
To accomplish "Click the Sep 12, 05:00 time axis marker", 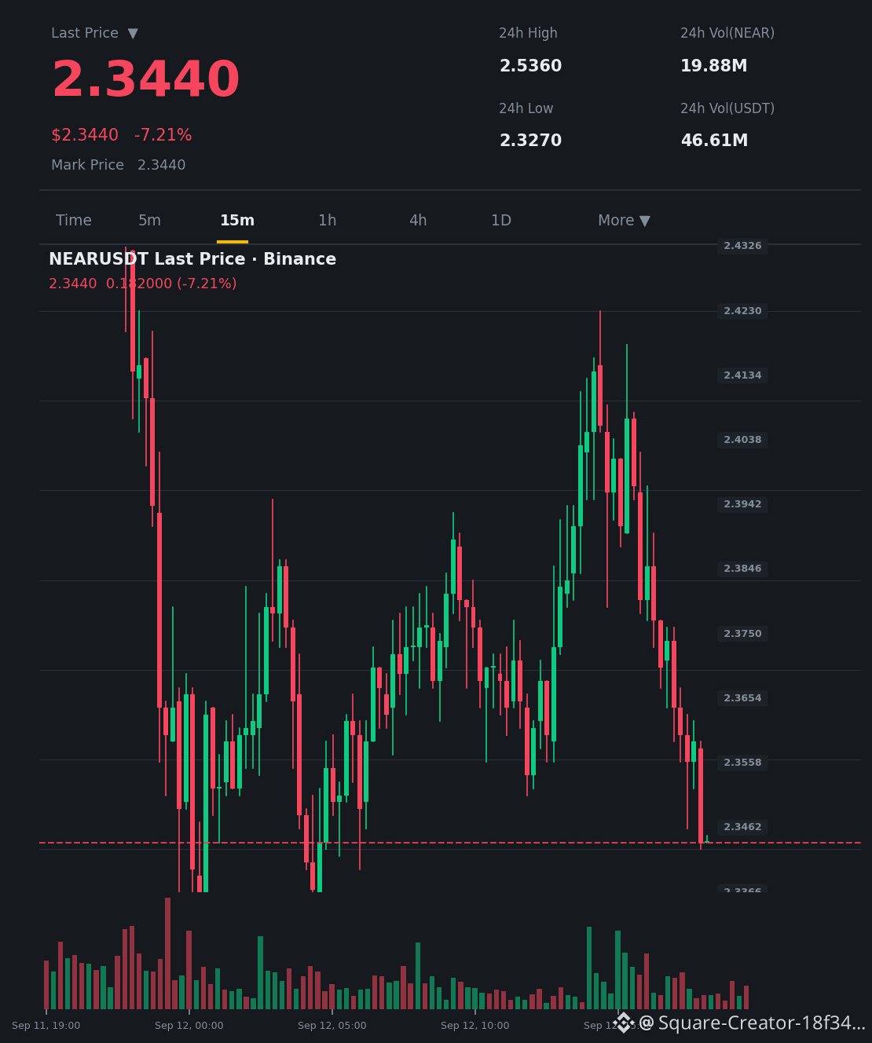I will (332, 1026).
